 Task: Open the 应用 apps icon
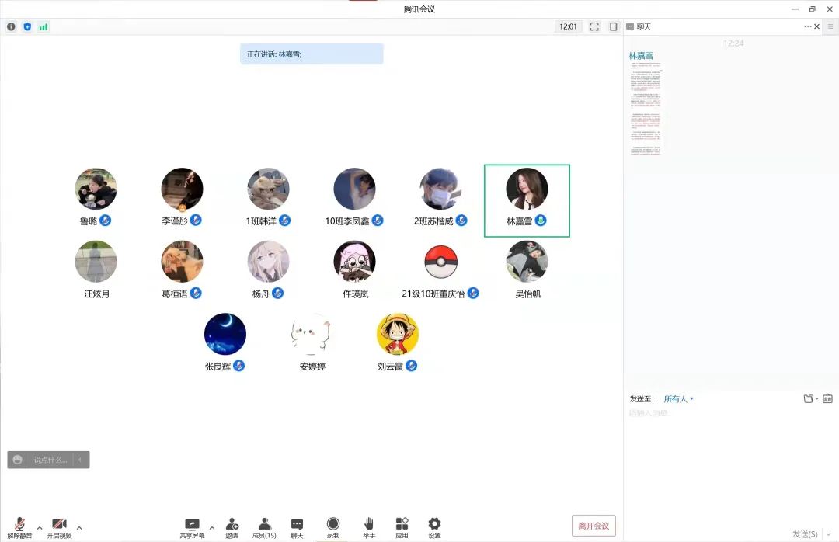point(402,527)
